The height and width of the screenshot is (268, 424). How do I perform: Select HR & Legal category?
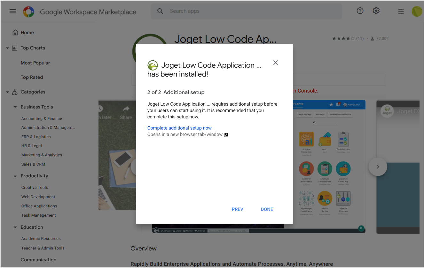[32, 146]
